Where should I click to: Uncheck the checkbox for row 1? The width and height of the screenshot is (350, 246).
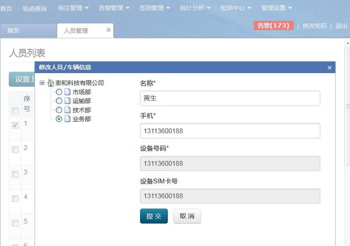tap(15, 125)
